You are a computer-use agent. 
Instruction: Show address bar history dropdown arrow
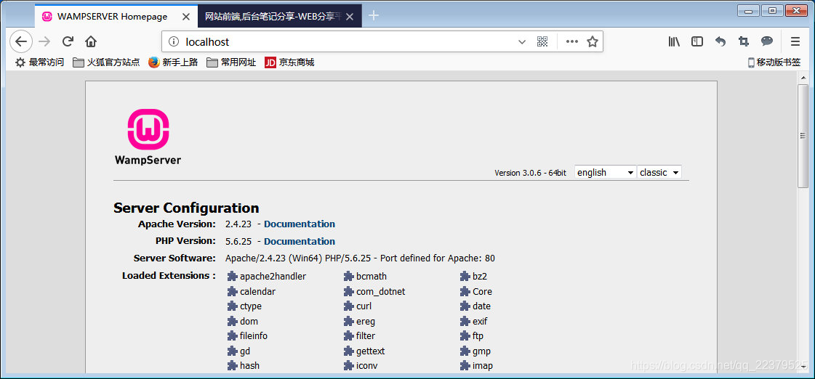(522, 42)
